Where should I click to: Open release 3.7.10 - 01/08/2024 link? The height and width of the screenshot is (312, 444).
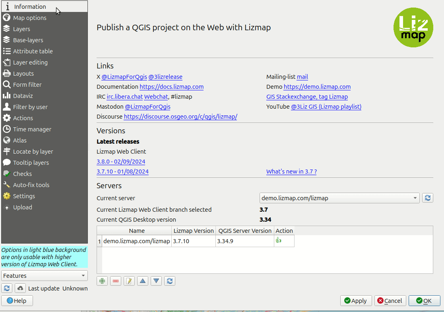coord(122,172)
